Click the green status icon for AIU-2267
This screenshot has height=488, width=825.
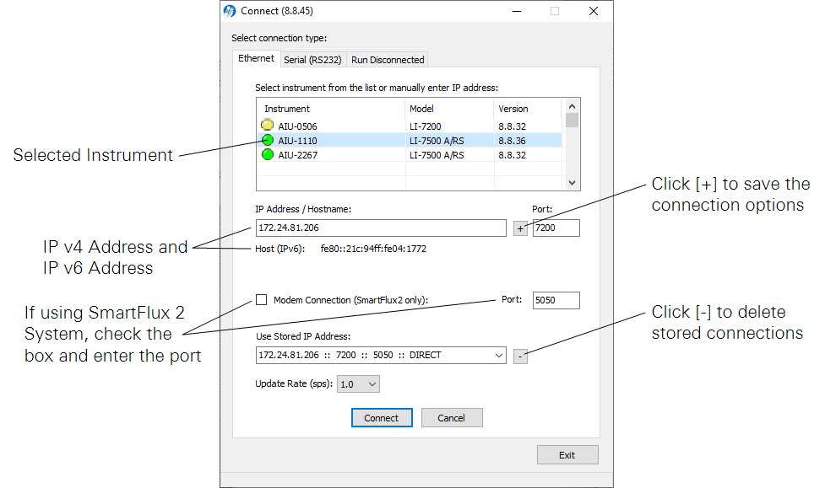[268, 155]
